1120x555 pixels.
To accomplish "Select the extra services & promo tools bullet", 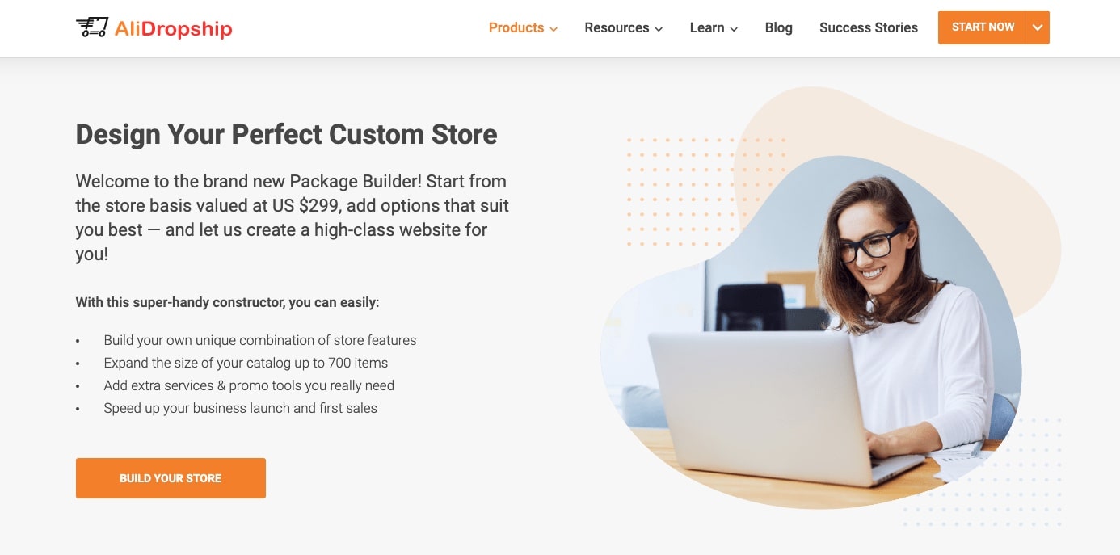I will click(249, 385).
